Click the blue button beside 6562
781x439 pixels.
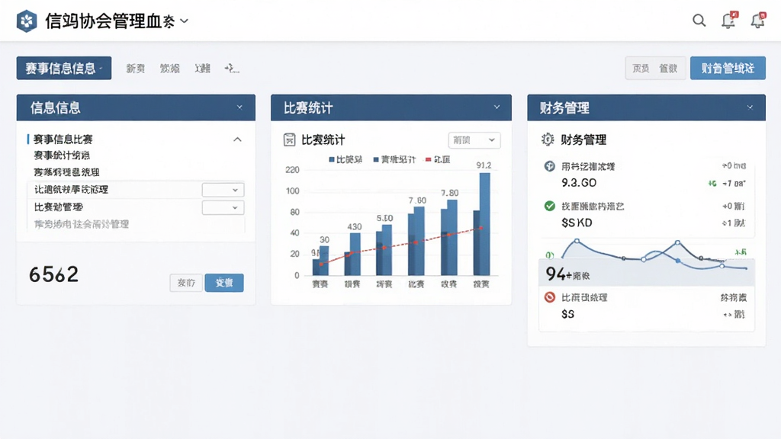(224, 283)
